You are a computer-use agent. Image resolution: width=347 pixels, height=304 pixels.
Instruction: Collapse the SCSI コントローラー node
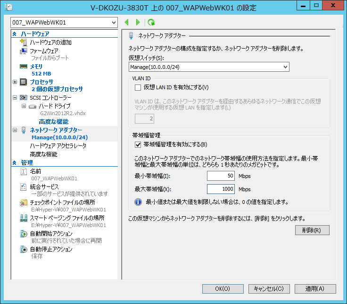click(15, 98)
